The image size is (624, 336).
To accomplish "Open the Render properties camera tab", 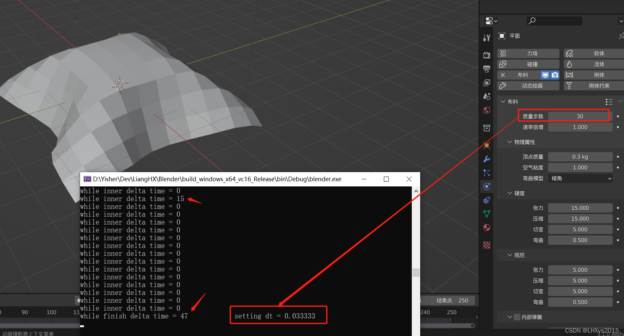I will (487, 55).
